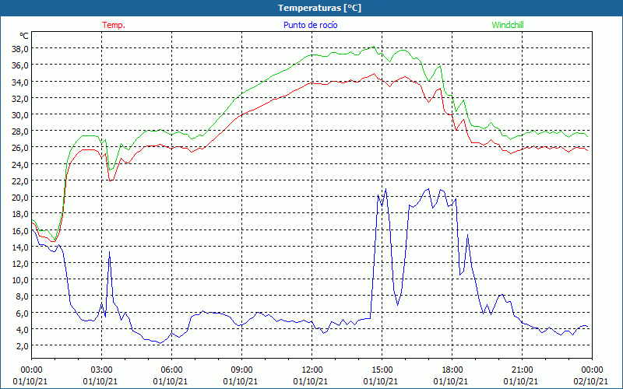Image resolution: width=623 pixels, height=389 pixels.
Task: Click the '01/10/21' date beneath the 21:00 label
Action: point(521,381)
